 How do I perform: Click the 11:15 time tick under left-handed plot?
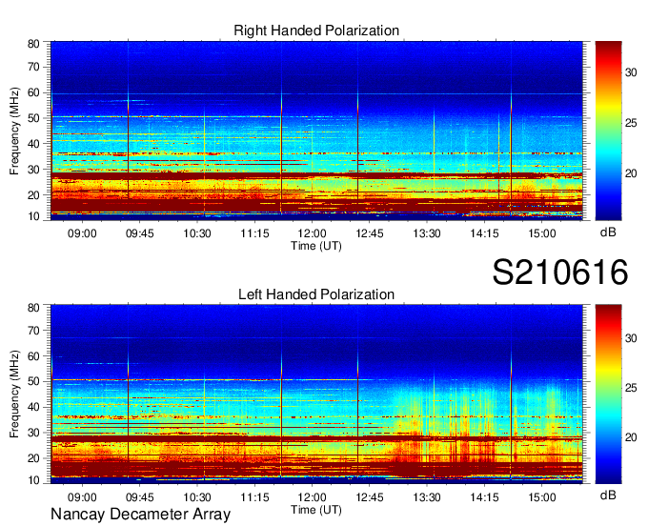255,497
